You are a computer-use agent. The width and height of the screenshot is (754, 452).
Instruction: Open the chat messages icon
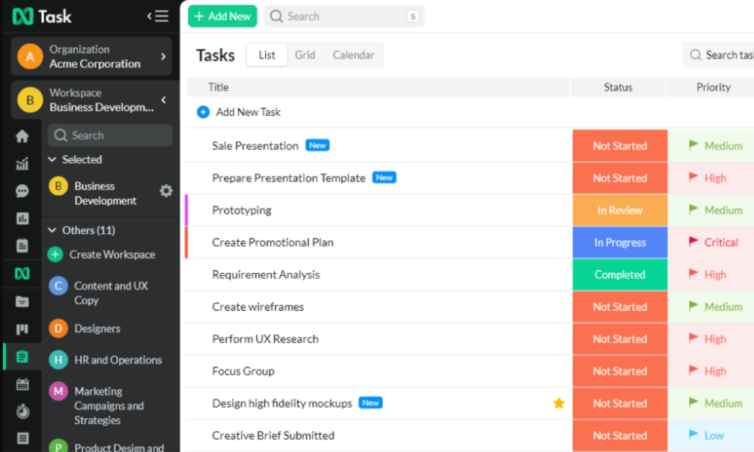click(22, 191)
